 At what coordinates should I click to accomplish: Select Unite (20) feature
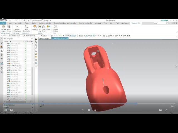[x=14, y=52]
